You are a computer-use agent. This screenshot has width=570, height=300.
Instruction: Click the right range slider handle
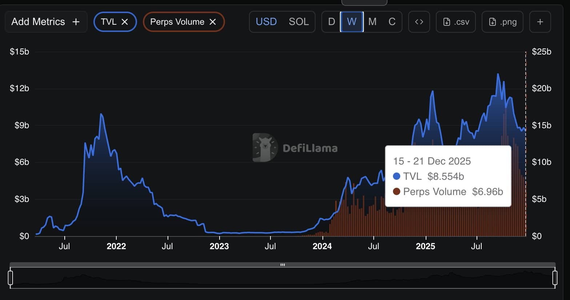pos(555,278)
